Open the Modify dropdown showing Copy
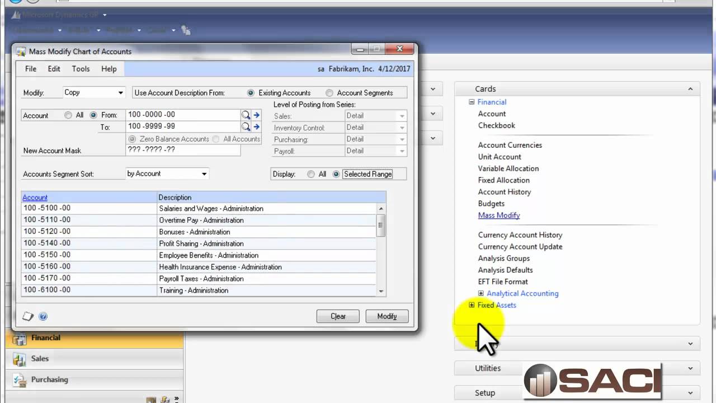The height and width of the screenshot is (403, 716). point(120,93)
